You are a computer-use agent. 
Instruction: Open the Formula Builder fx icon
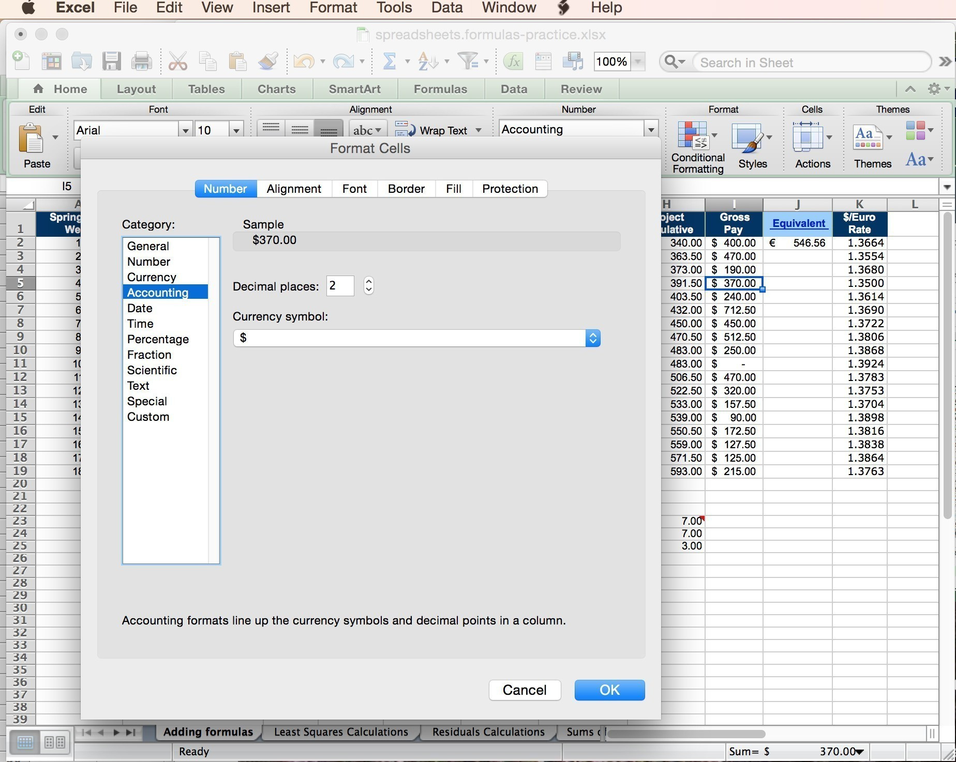pyautogui.click(x=512, y=61)
